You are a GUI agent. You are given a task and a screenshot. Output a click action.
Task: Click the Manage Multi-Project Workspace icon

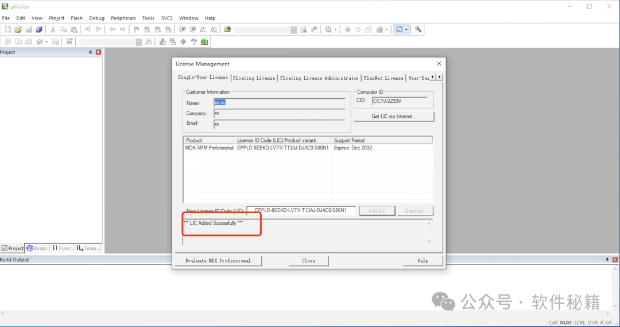click(x=173, y=41)
